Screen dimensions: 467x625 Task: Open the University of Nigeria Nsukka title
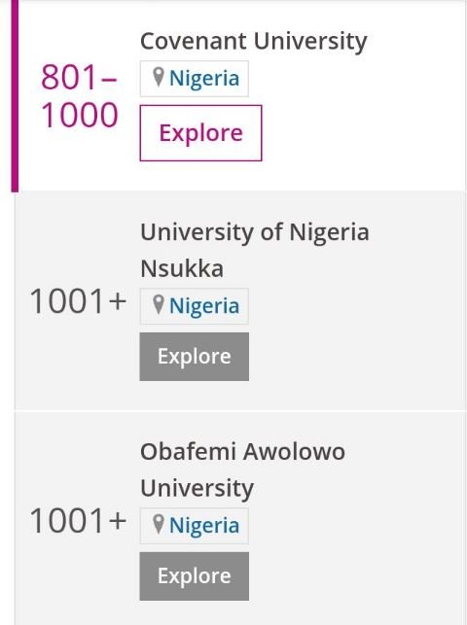pyautogui.click(x=255, y=250)
